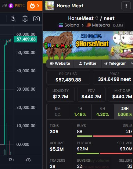This screenshot has width=133, height=169.
Task: Click the BUY VOL $2.1M value
Action: click(x=82, y=149)
